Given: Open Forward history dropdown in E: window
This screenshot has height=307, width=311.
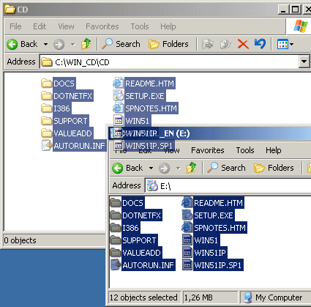Looking at the screenshot, I should [x=178, y=169].
